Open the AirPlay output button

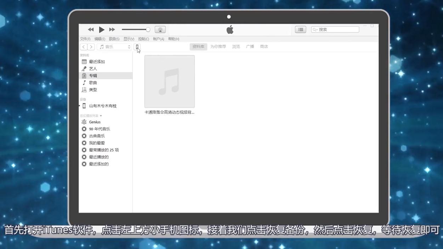(160, 30)
